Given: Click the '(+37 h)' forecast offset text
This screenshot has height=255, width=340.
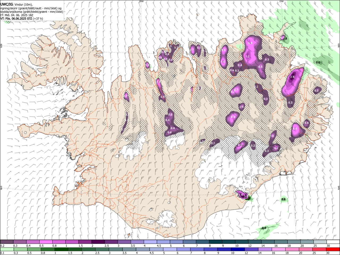Looking at the screenshot, I should coord(38,19).
